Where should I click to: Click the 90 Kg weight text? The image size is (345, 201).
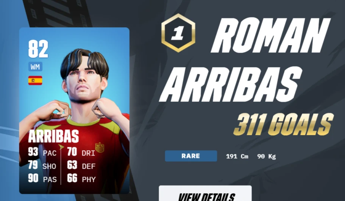point(267,157)
